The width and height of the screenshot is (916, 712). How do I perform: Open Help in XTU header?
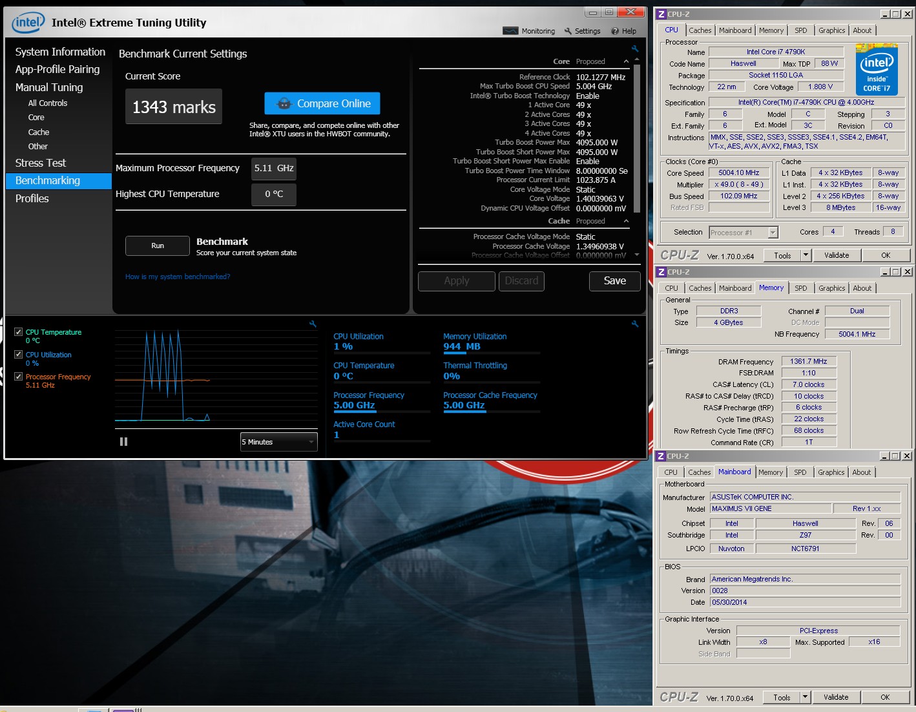click(624, 31)
